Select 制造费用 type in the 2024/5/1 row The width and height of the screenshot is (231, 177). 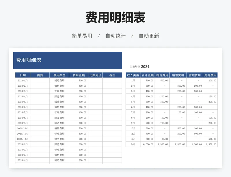(x=59, y=102)
